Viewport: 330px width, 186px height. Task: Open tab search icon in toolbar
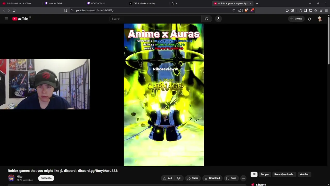(x=292, y=10)
